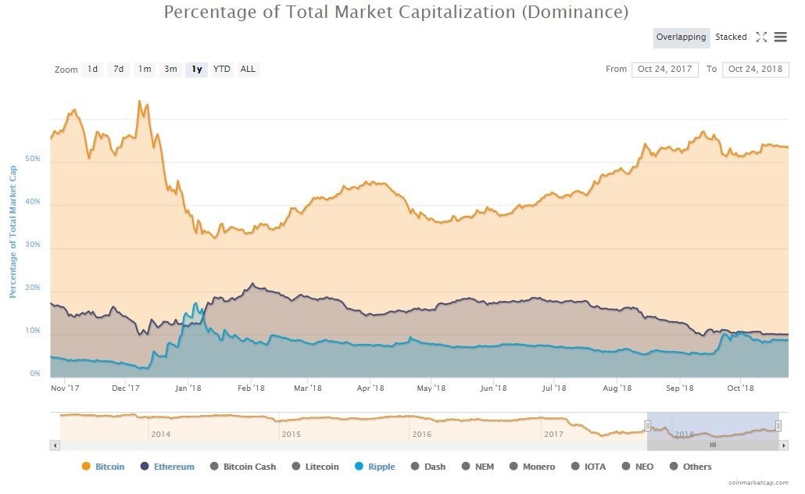Enable Dash series in legend

428,467
